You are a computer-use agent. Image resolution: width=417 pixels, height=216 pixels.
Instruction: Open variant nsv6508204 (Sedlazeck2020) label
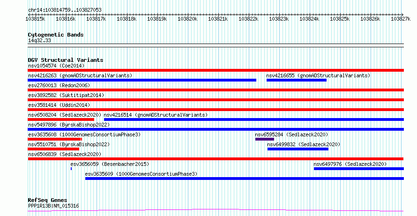pyautogui.click(x=65, y=115)
